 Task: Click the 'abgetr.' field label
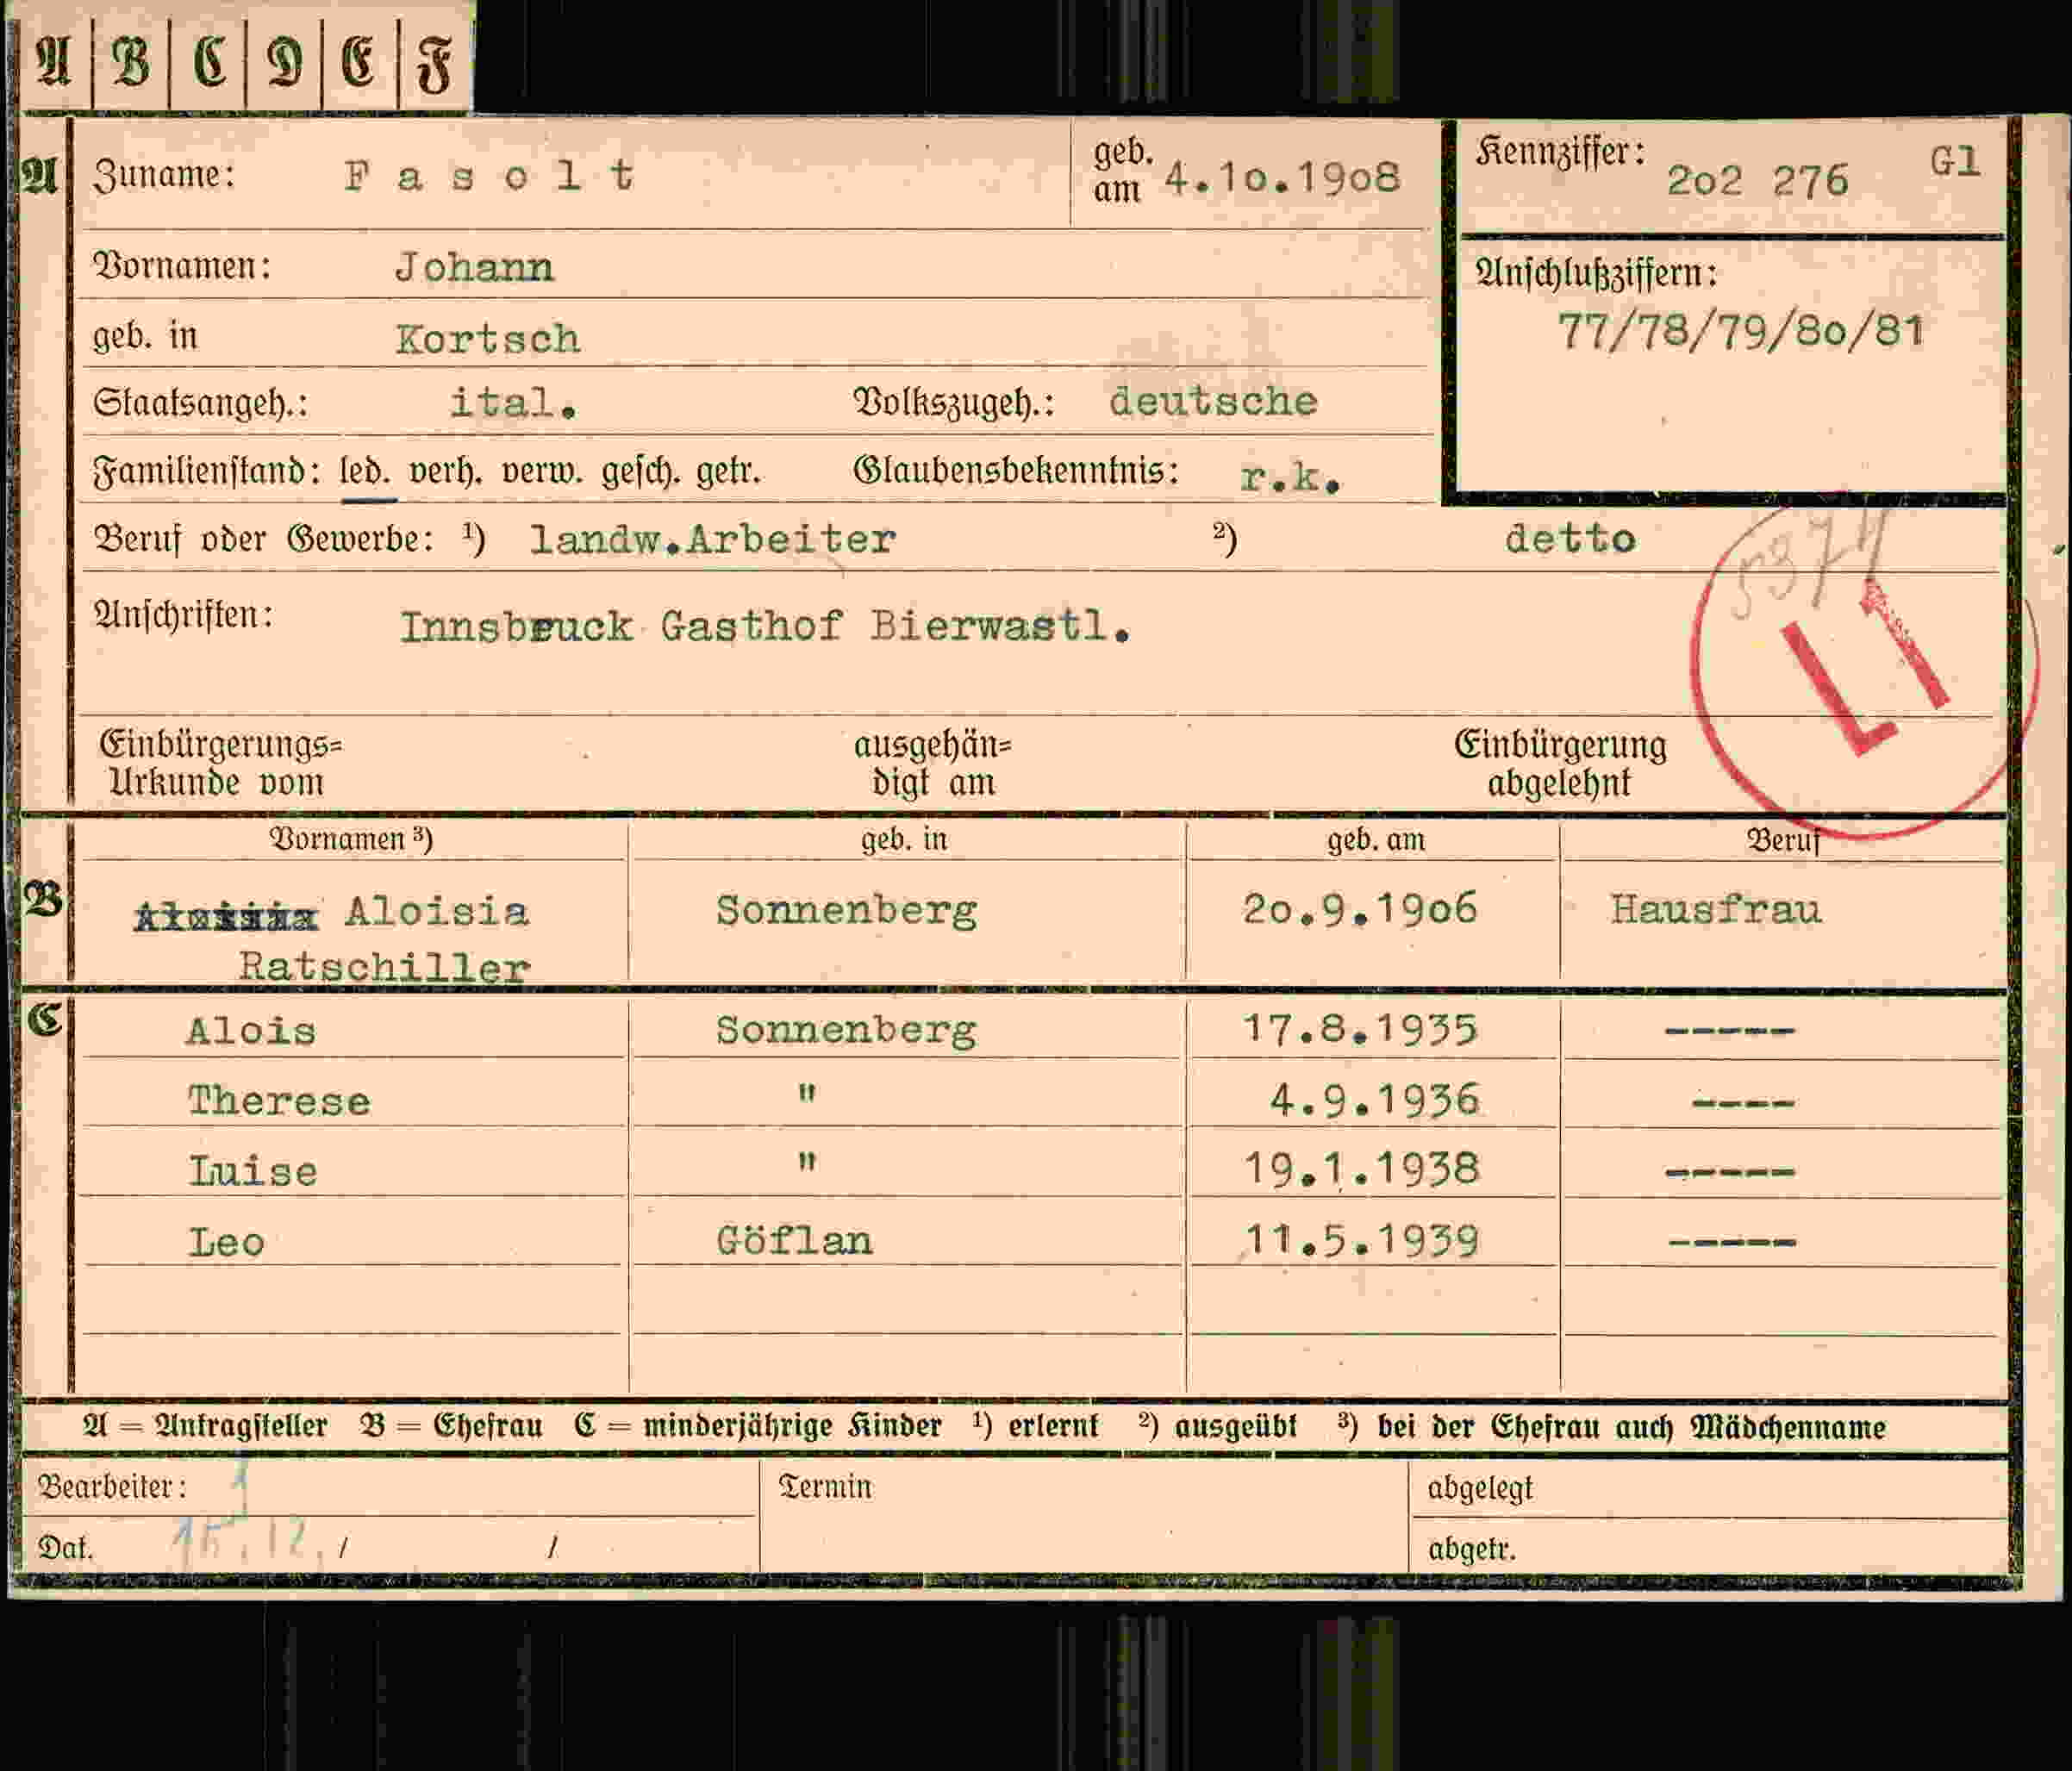pyautogui.click(x=1472, y=1549)
